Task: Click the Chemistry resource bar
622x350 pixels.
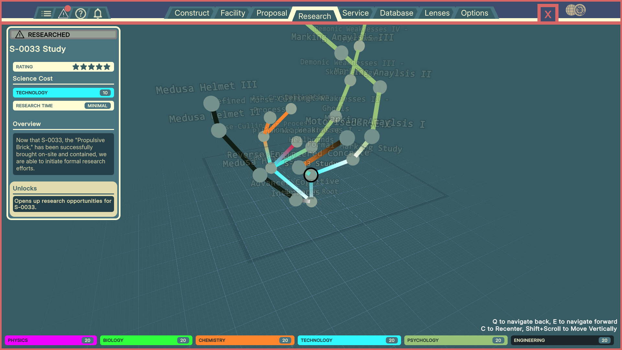Action: click(x=245, y=340)
